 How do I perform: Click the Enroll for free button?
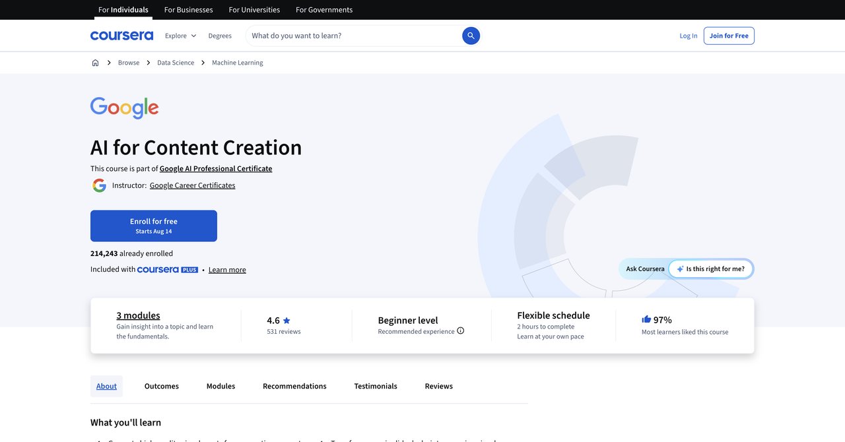click(x=154, y=226)
